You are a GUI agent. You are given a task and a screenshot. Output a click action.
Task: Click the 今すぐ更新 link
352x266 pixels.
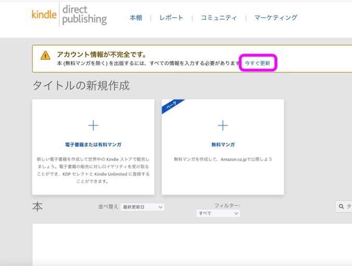click(257, 63)
